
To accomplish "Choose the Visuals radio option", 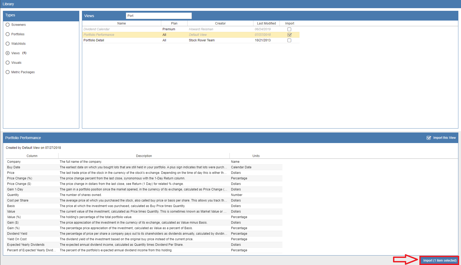I will coord(8,63).
